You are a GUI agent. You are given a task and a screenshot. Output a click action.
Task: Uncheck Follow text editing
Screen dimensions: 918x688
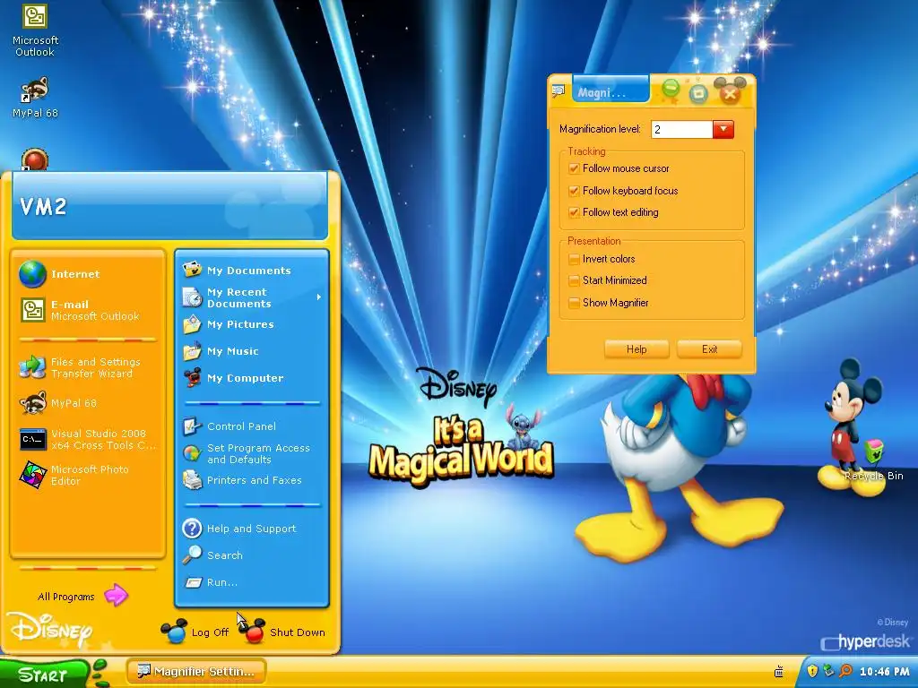[574, 212]
